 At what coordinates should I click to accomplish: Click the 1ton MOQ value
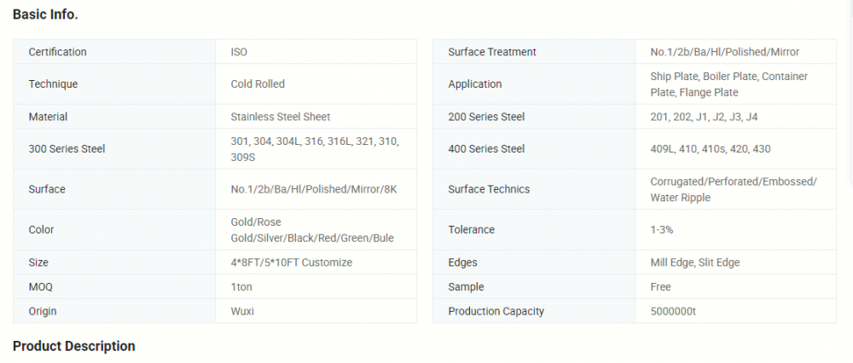click(243, 287)
